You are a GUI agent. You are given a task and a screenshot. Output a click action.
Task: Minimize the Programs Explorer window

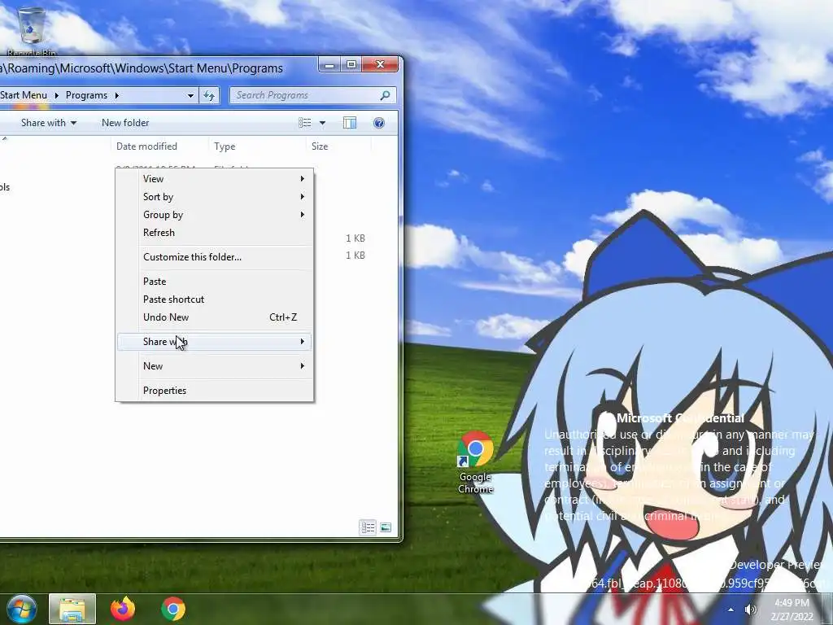[x=329, y=65]
